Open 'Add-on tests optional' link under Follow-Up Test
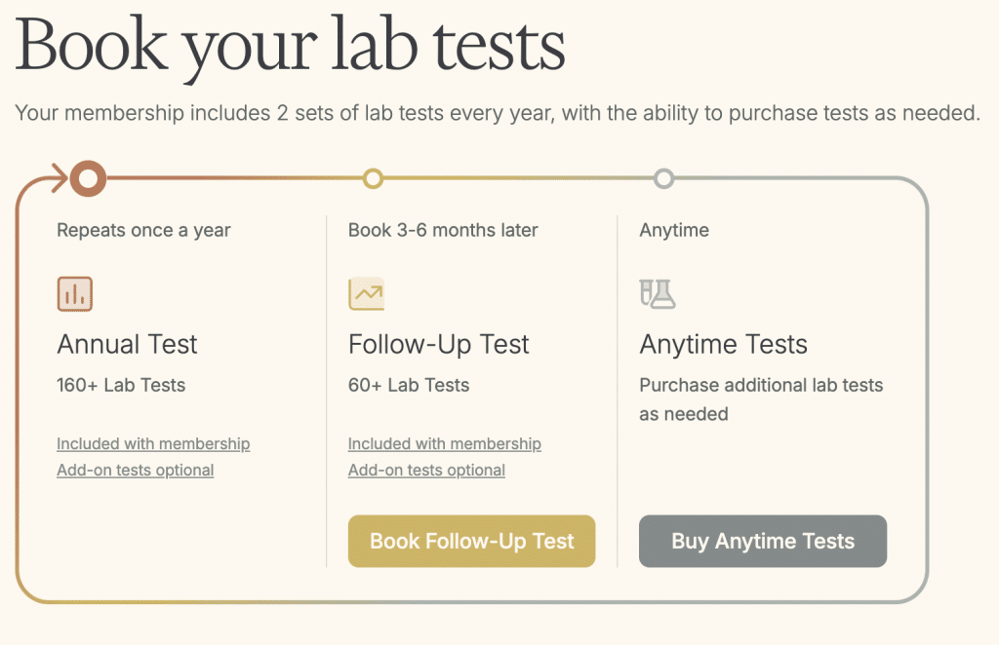999x645 pixels. pos(426,470)
